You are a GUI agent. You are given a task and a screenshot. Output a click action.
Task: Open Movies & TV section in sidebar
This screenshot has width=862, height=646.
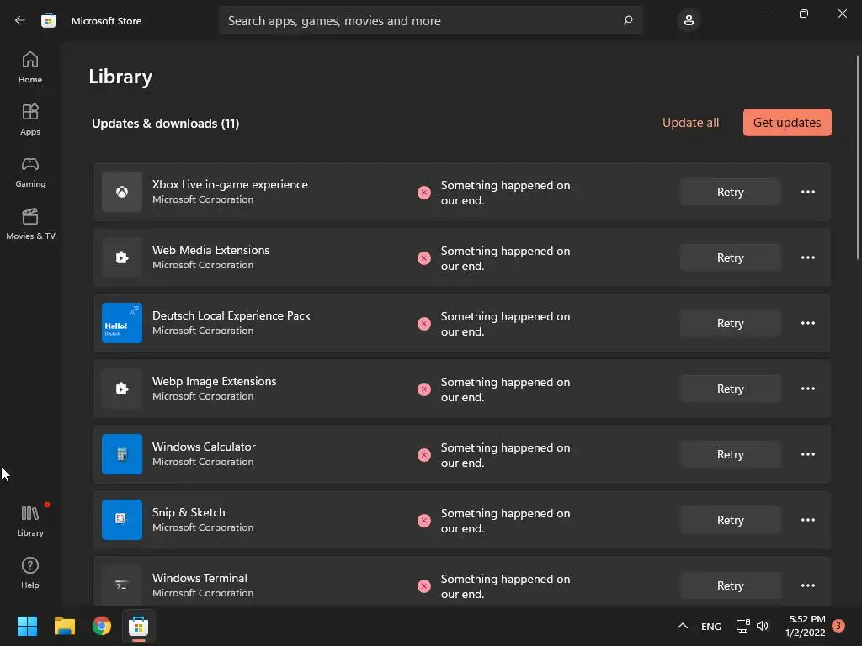(x=30, y=224)
